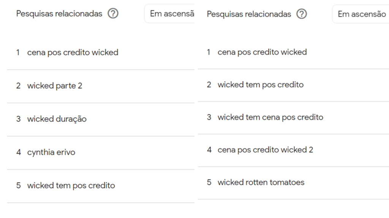Screen dimensions: 389x218
Task: Open left list's "cena pos credito wicked" query
Action: click(73, 53)
